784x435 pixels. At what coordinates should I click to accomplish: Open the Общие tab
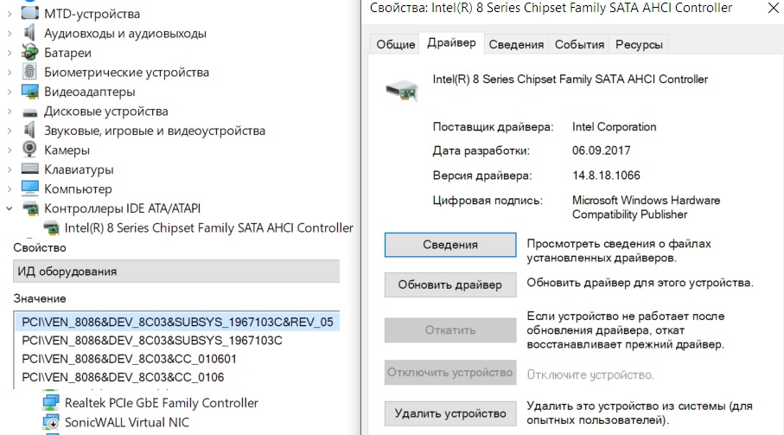coord(396,44)
